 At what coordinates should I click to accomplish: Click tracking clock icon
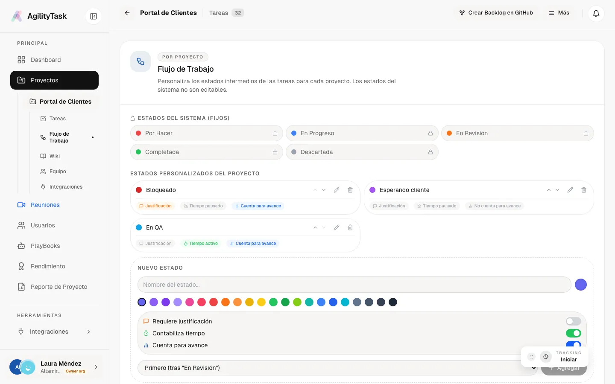pyautogui.click(x=546, y=357)
